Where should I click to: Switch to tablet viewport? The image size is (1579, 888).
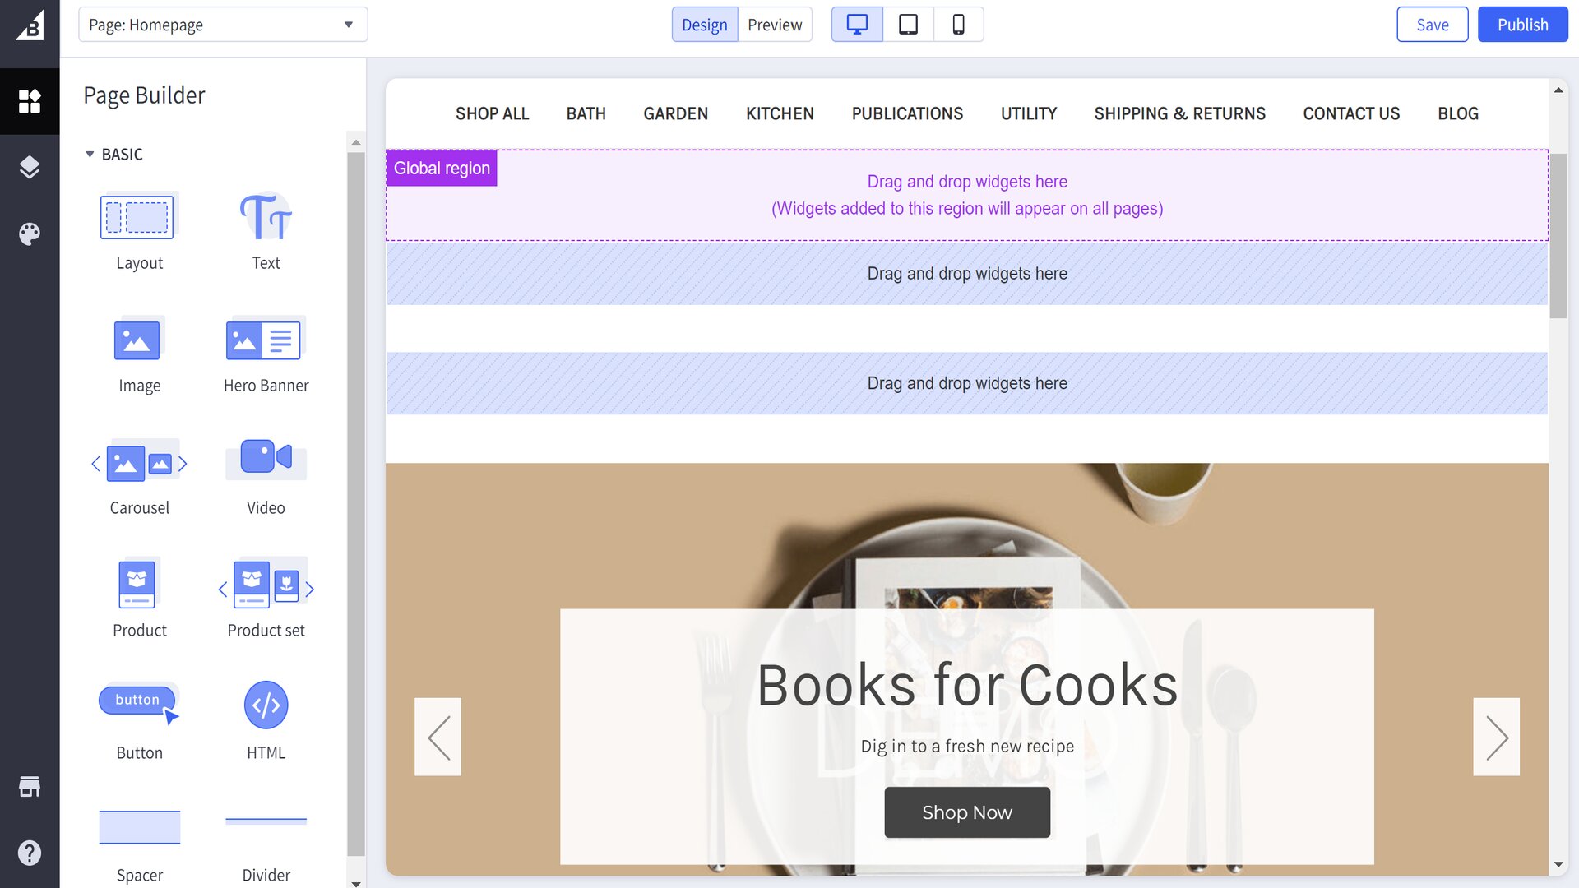click(x=908, y=25)
